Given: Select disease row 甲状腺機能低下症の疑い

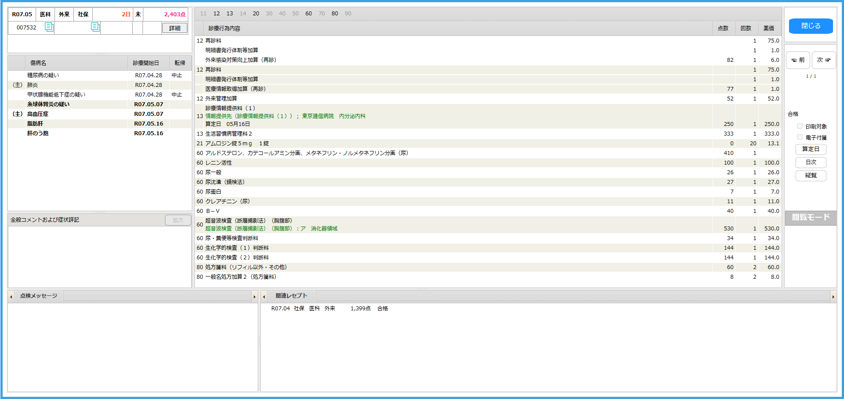Looking at the screenshot, I should pos(100,95).
